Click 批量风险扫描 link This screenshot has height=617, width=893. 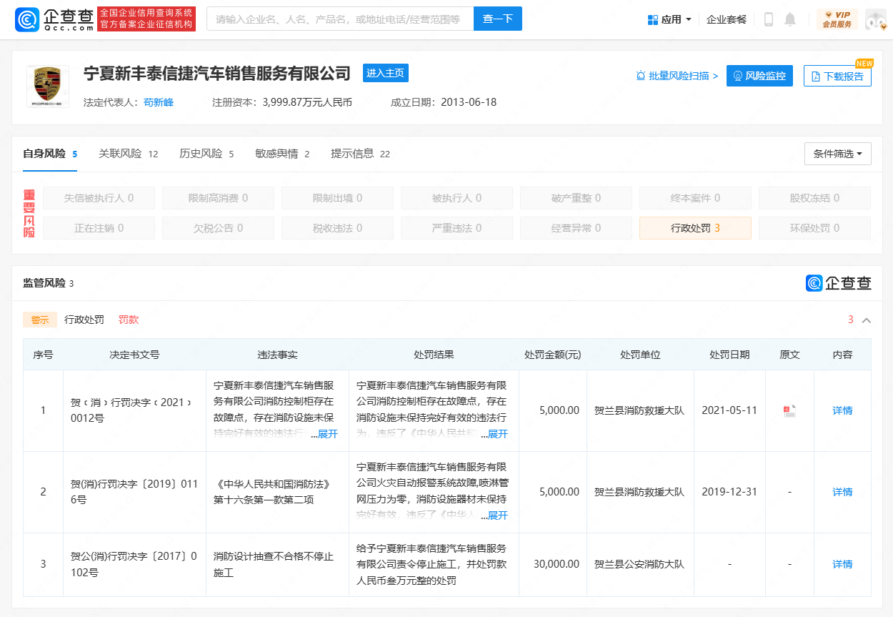[x=677, y=76]
